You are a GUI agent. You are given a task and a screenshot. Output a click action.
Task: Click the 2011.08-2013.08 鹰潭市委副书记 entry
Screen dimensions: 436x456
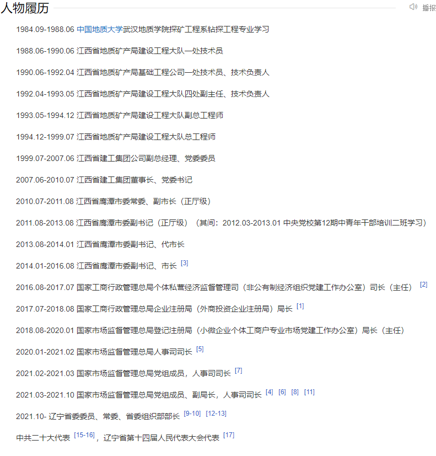click(222, 223)
